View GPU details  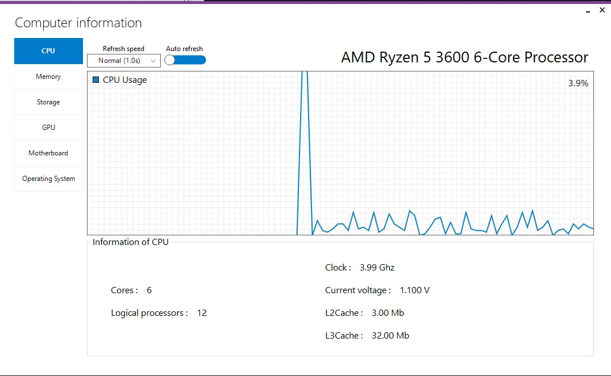[48, 127]
